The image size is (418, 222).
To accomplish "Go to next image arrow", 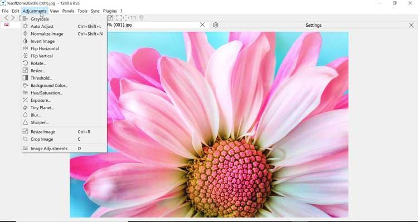I will click(x=12, y=18).
